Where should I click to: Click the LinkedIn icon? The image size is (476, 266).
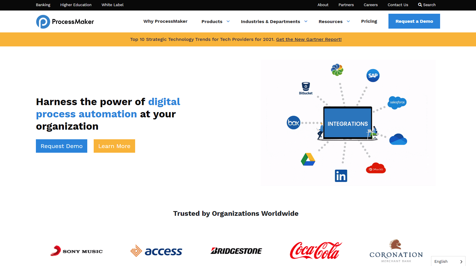click(341, 176)
